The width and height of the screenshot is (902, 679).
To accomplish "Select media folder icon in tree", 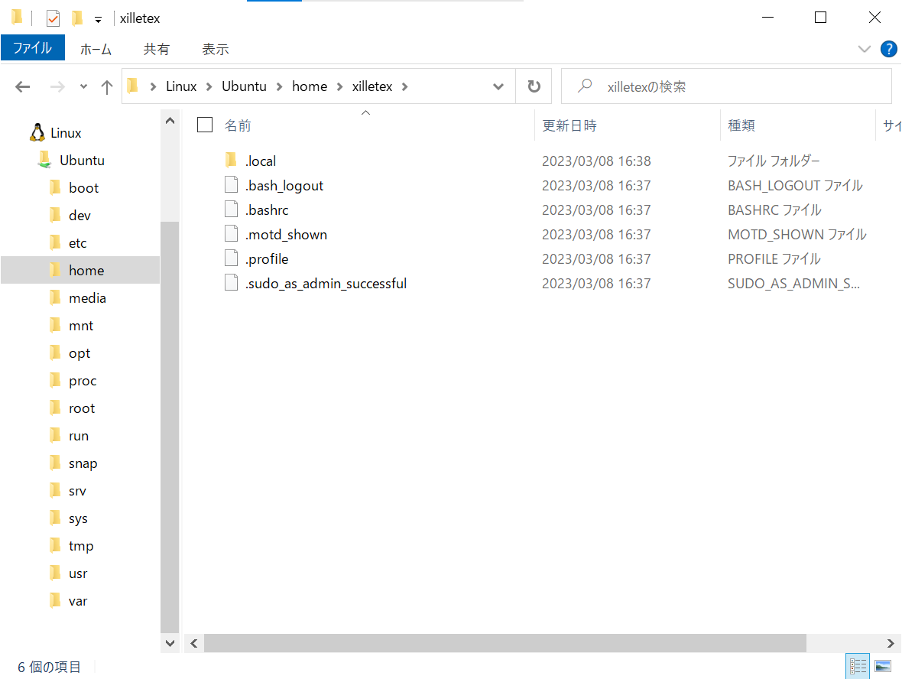I will click(x=55, y=297).
